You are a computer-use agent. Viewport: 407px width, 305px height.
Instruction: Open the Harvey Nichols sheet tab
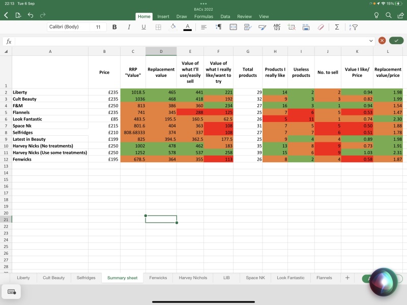[x=193, y=278]
